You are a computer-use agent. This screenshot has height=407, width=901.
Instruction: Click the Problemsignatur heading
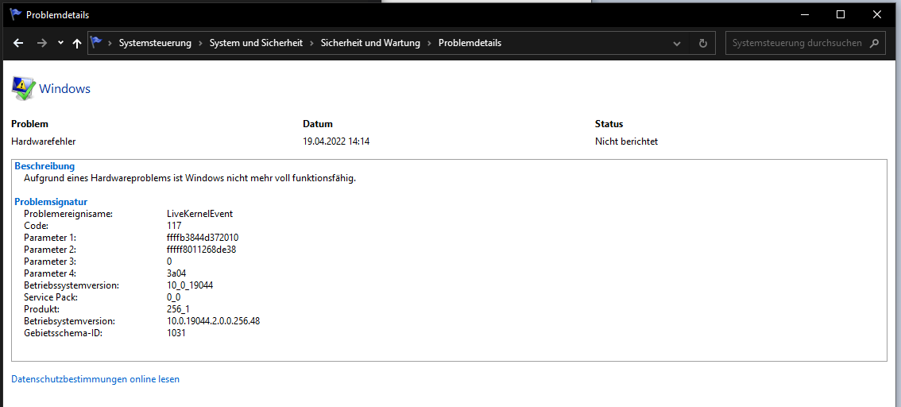point(51,202)
